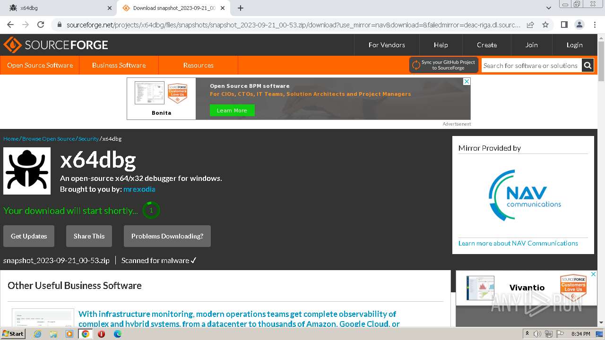
Task: Close the Bonita ad with X icon
Action: [x=467, y=81]
